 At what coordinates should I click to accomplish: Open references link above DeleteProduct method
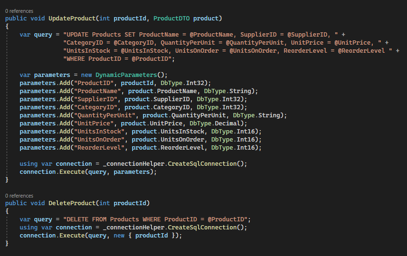(x=19, y=196)
